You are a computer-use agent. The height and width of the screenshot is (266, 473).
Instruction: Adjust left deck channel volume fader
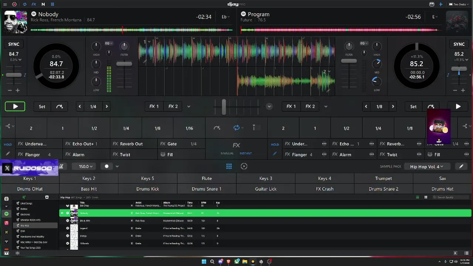[124, 64]
